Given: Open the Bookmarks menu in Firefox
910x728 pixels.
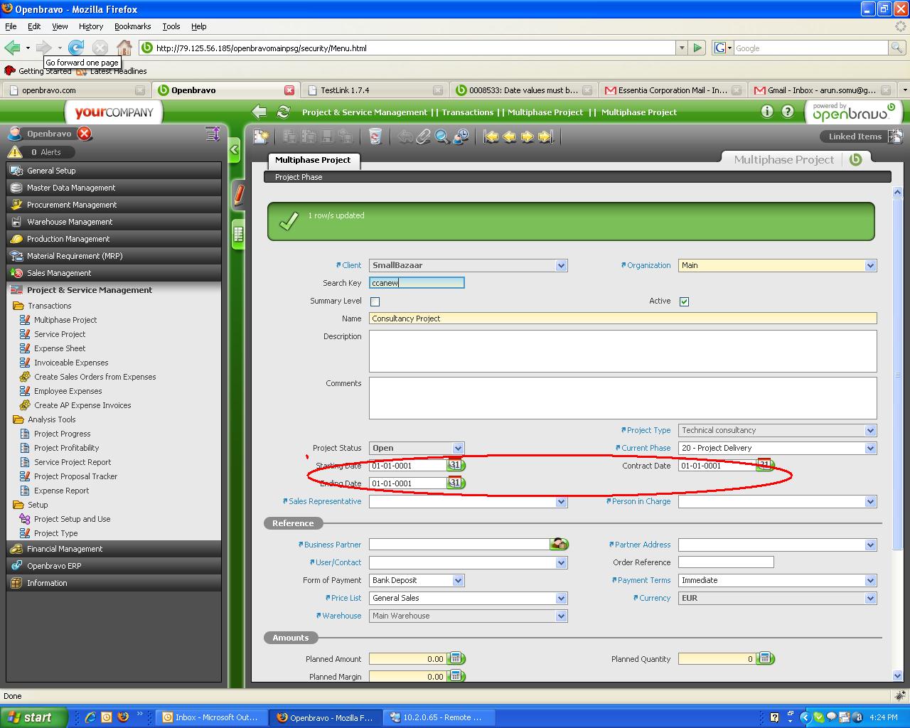Looking at the screenshot, I should coord(132,26).
